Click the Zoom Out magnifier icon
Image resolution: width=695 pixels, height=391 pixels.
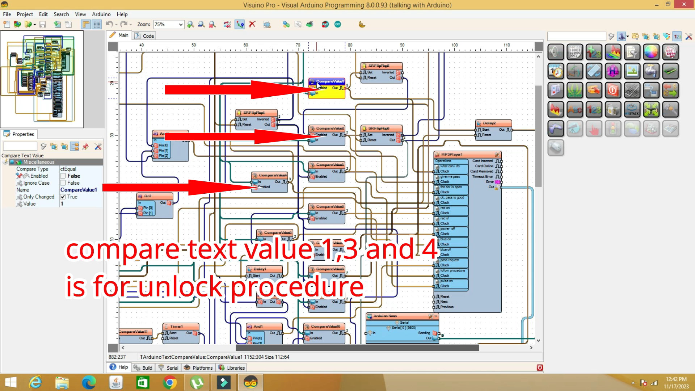[x=201, y=24]
